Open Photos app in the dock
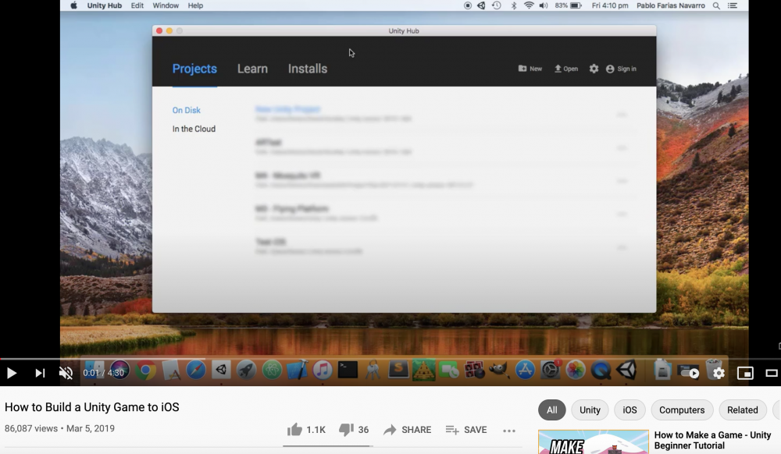Viewport: 781px width, 454px height. [576, 371]
